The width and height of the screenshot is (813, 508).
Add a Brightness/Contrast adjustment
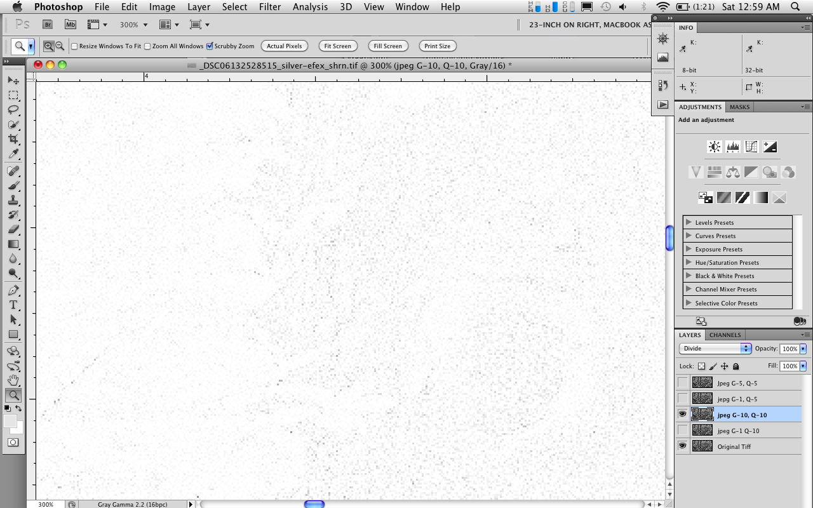pos(715,147)
